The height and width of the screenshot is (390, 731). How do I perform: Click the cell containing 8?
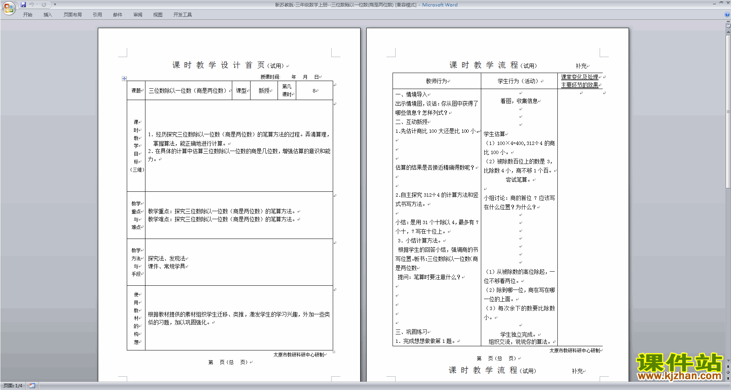tap(314, 91)
